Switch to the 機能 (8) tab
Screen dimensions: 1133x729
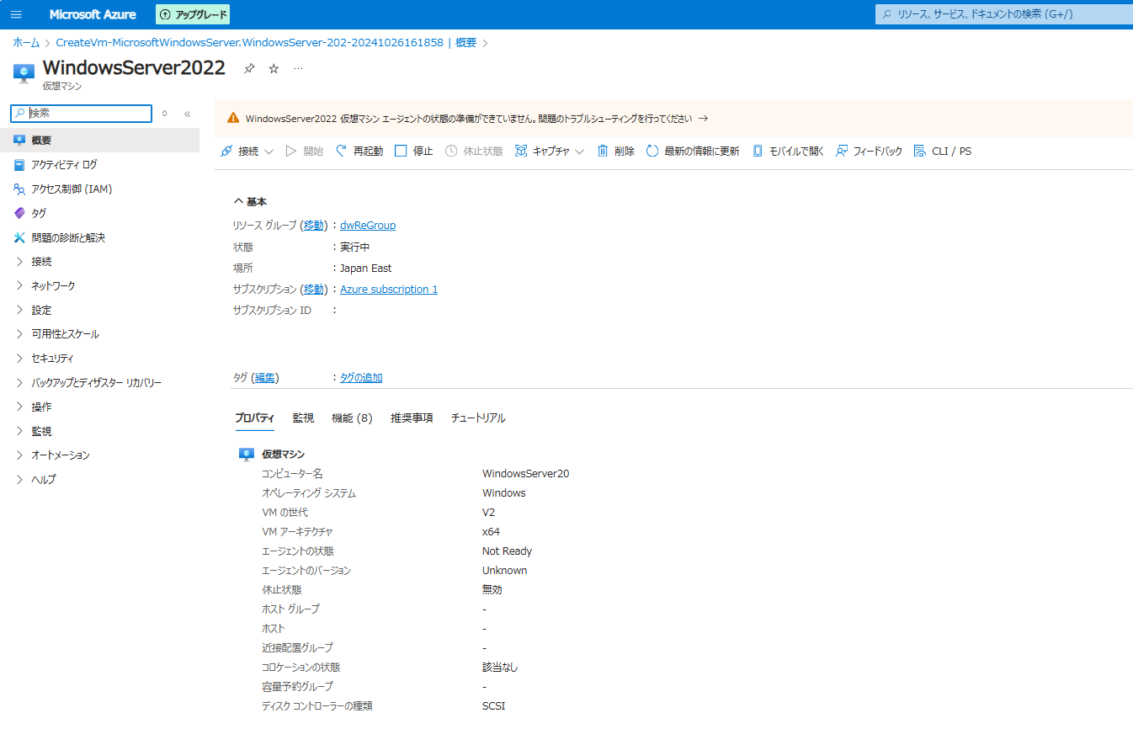point(352,418)
